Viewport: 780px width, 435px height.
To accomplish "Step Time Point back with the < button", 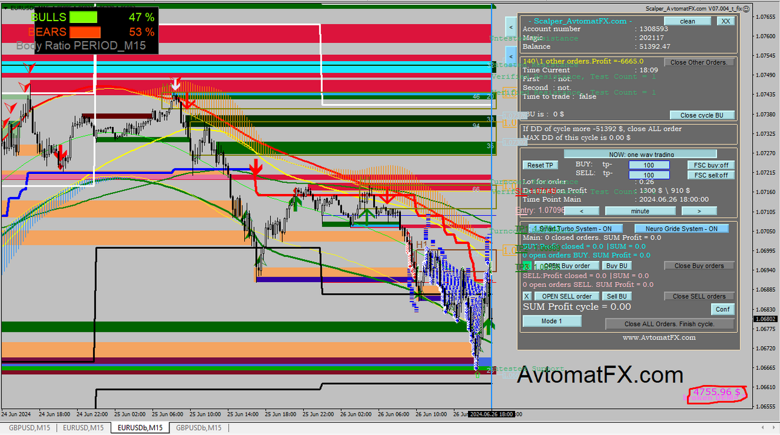I will (582, 211).
